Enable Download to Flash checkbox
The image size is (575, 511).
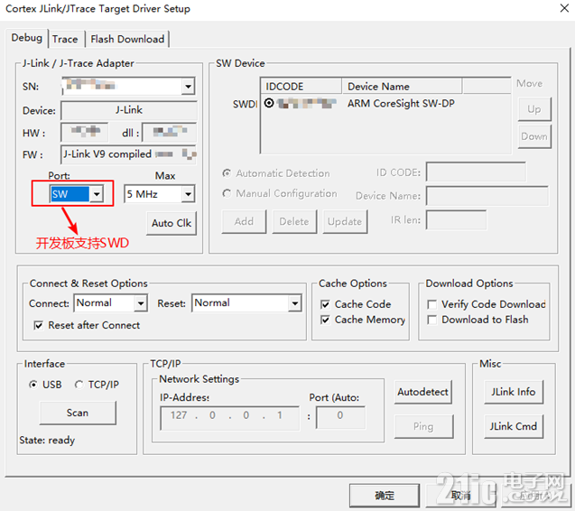click(x=432, y=320)
